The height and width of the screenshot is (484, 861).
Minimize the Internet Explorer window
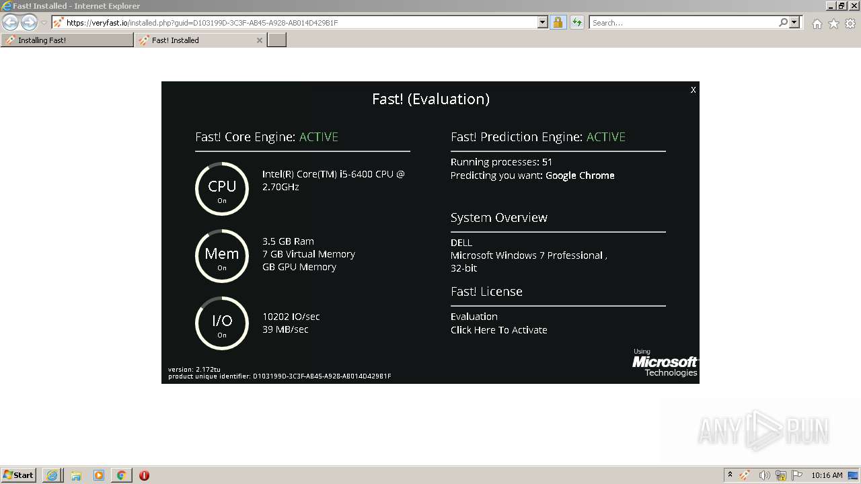click(x=831, y=6)
